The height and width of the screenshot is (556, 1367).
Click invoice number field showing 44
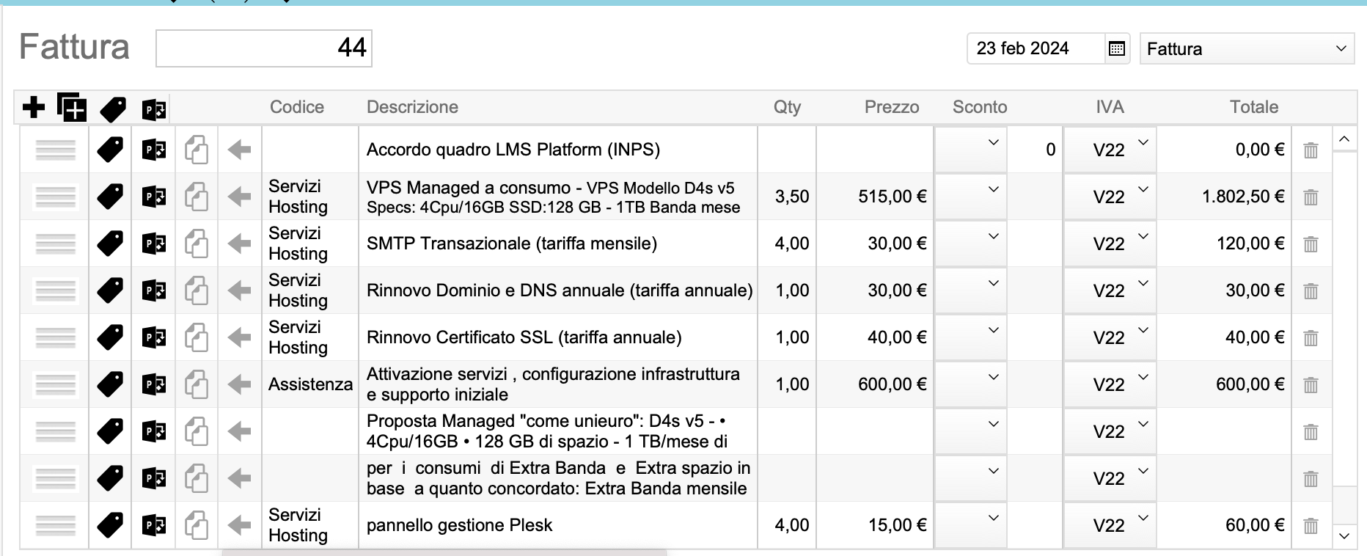(264, 48)
